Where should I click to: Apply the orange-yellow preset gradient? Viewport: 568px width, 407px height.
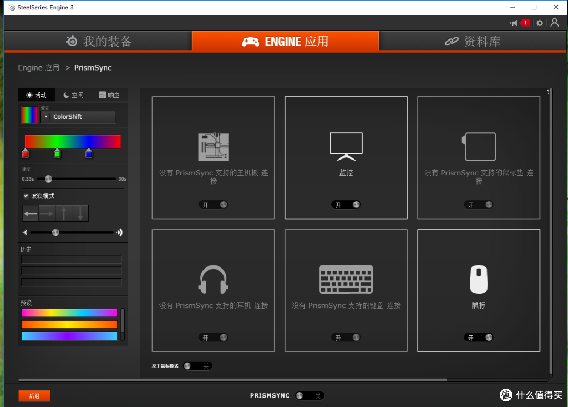(69, 324)
